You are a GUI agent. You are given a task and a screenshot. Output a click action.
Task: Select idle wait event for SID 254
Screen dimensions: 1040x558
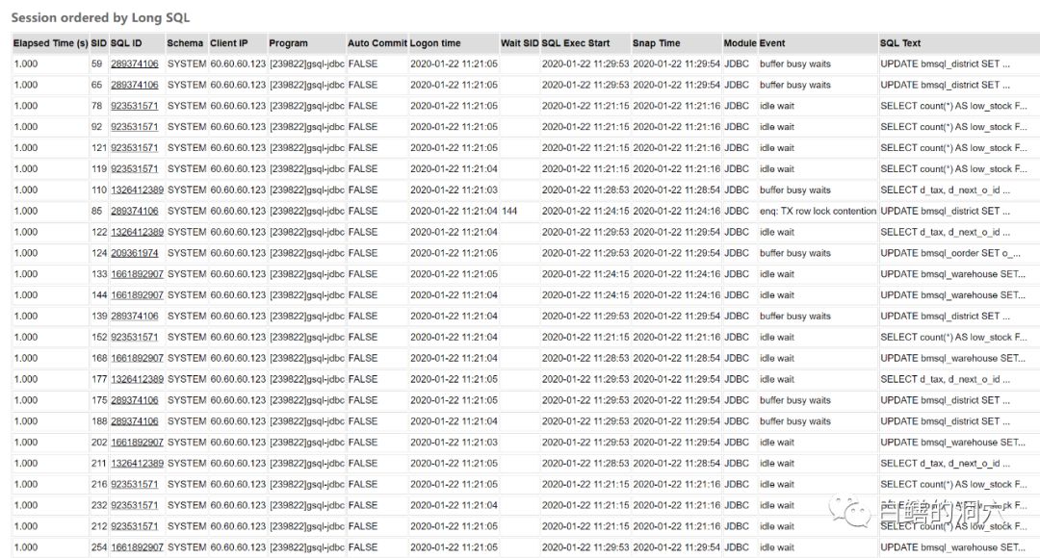point(777,548)
